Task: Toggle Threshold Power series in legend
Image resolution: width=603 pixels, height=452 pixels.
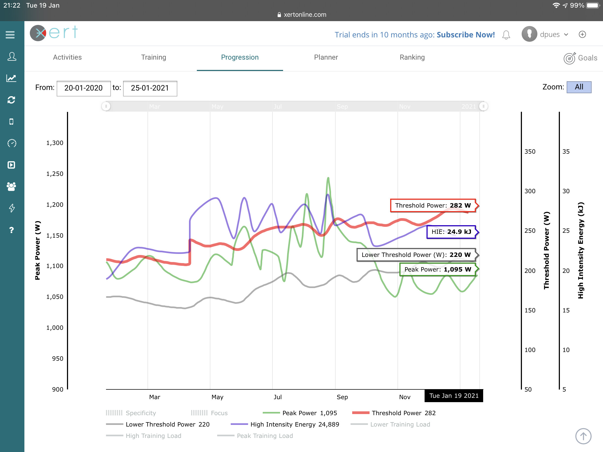Action: pyautogui.click(x=394, y=413)
